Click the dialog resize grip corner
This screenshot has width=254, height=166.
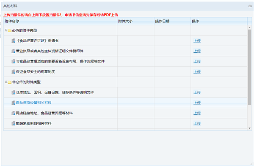(252, 164)
